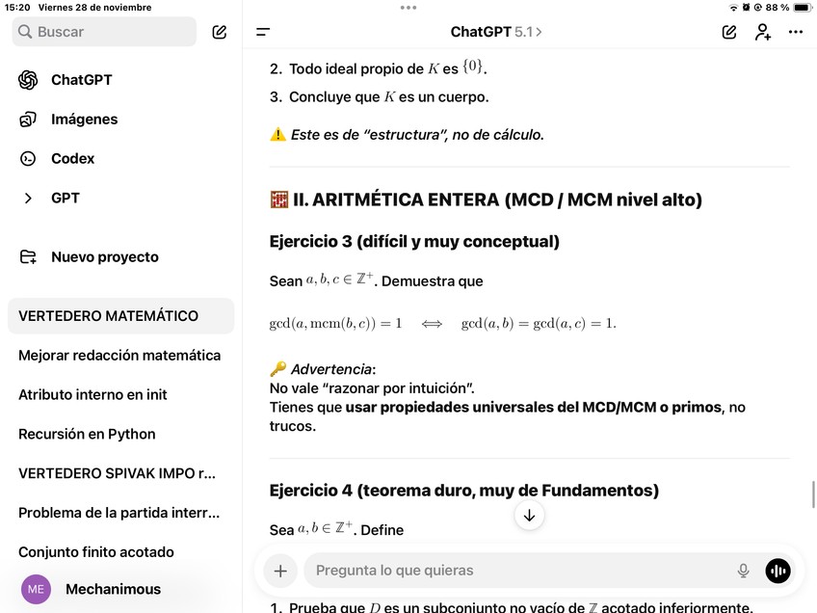The height and width of the screenshot is (613, 817).
Task: Open the add people icon
Action: (762, 32)
